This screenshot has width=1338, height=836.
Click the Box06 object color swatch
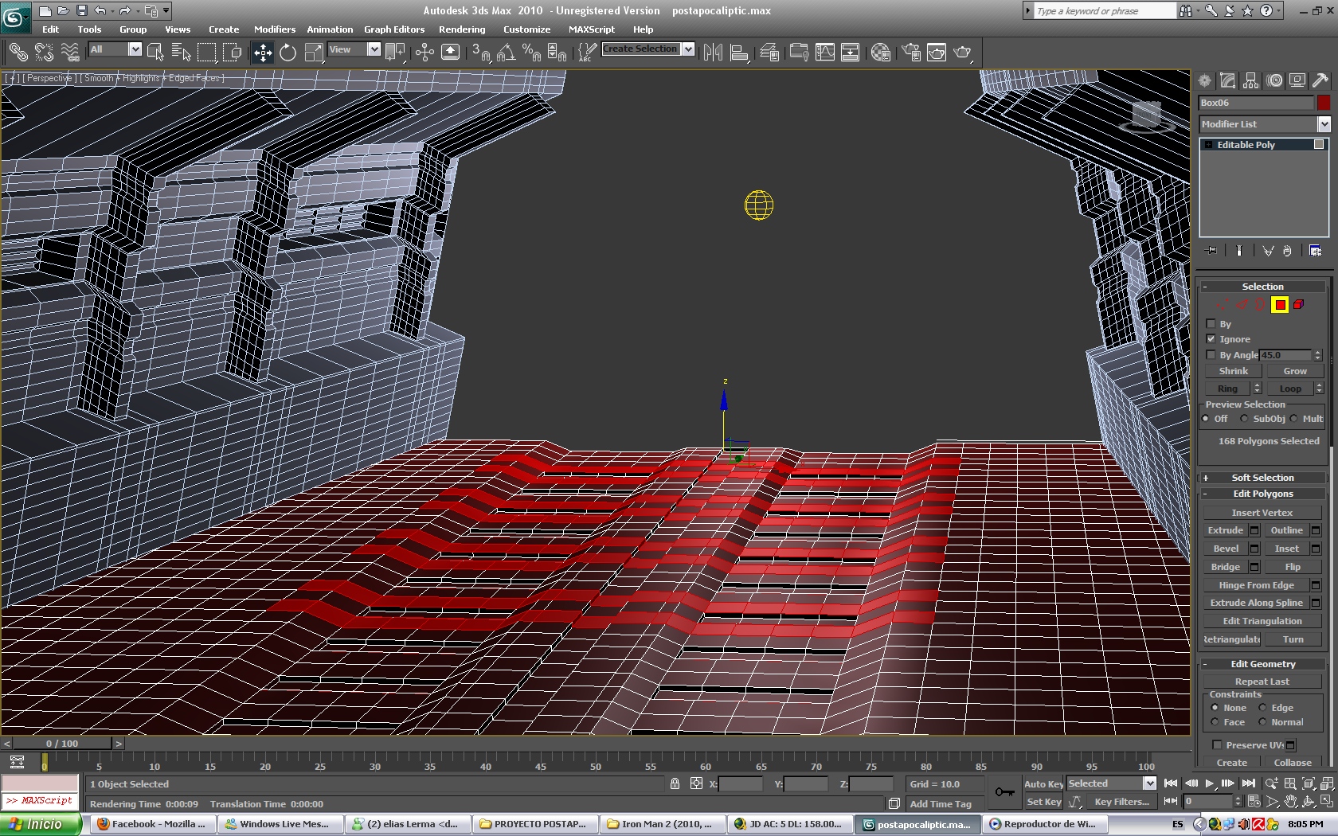click(1323, 103)
